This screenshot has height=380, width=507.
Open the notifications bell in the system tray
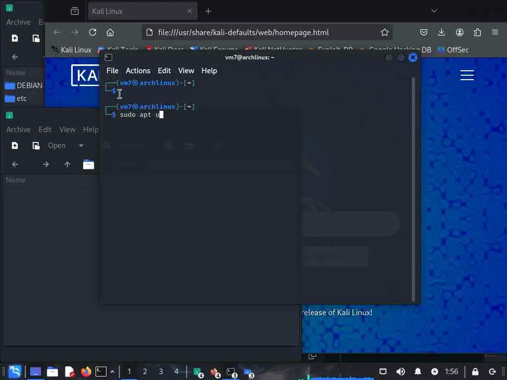(x=418, y=372)
